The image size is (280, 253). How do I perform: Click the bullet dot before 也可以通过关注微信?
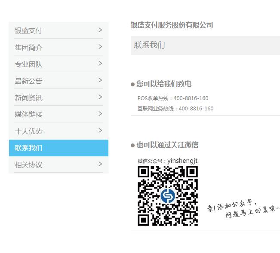pos(132,146)
